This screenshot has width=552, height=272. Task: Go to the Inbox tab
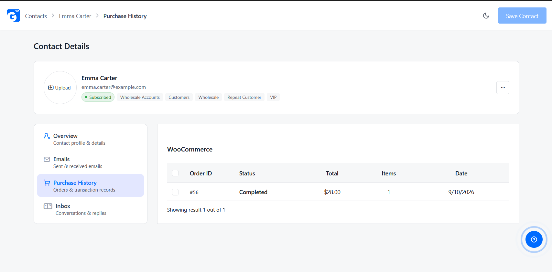coord(91,209)
